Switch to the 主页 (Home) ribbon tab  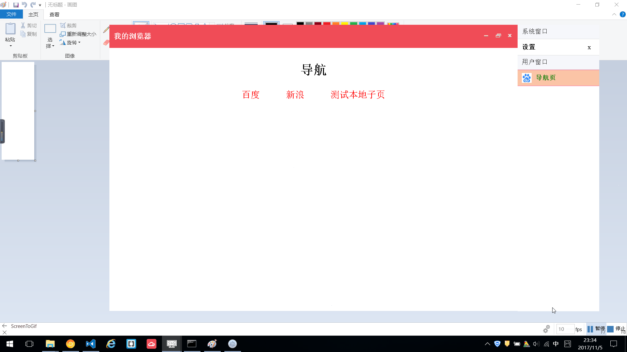click(x=33, y=14)
